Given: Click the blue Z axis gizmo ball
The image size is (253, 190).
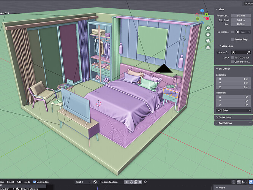Looking at the screenshot, I should pyautogui.click(x=202, y=11).
